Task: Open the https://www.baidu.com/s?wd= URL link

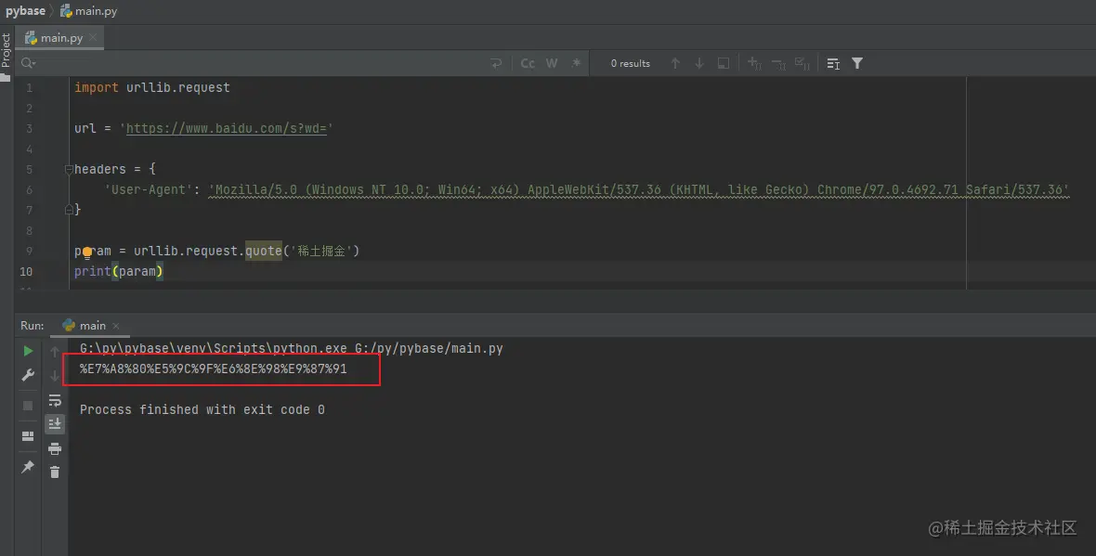Action: coord(226,128)
